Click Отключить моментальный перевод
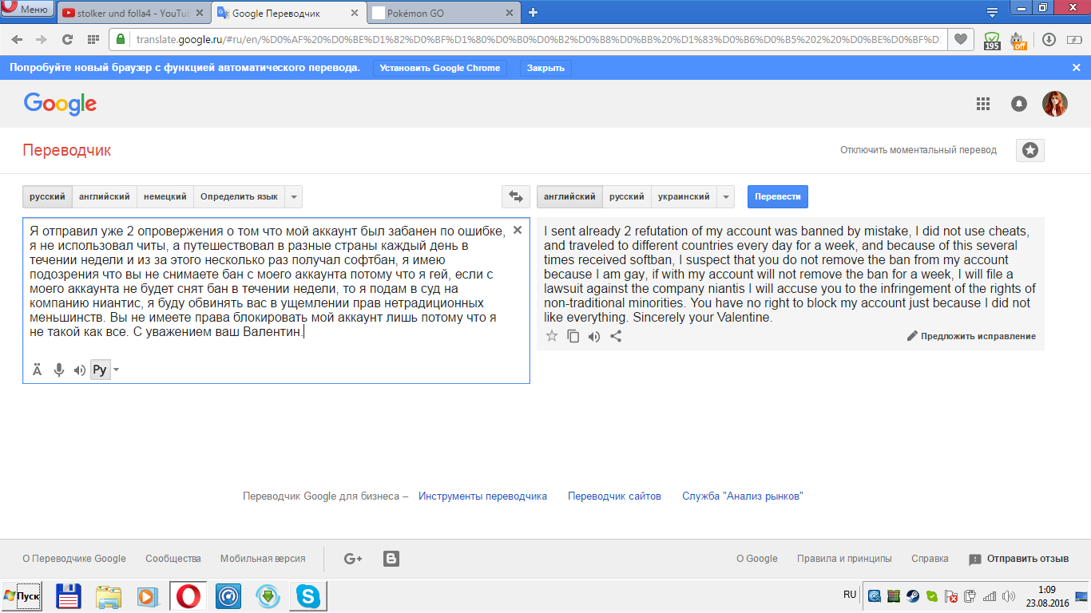This screenshot has height=613, width=1091. pos(918,150)
